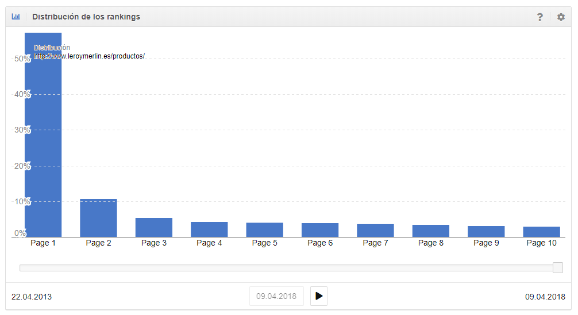Click the bar chart icon in header

pos(16,17)
